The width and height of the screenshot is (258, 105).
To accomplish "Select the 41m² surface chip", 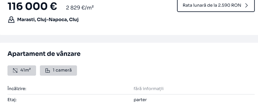I will pos(22,71).
